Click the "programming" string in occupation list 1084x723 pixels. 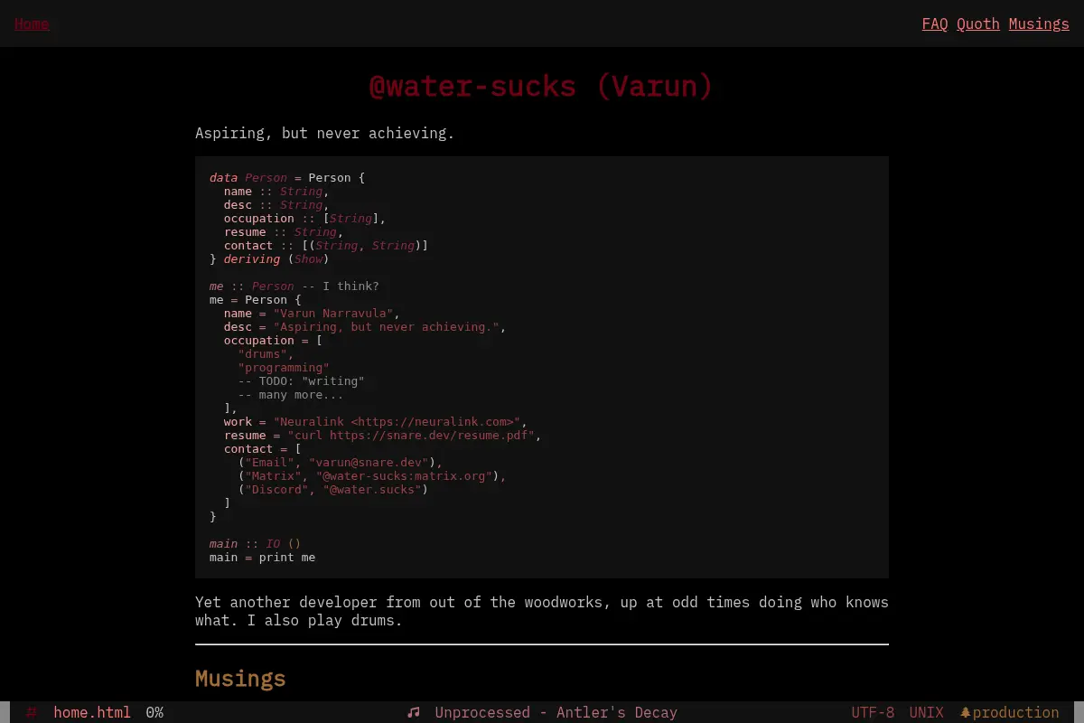(x=284, y=368)
